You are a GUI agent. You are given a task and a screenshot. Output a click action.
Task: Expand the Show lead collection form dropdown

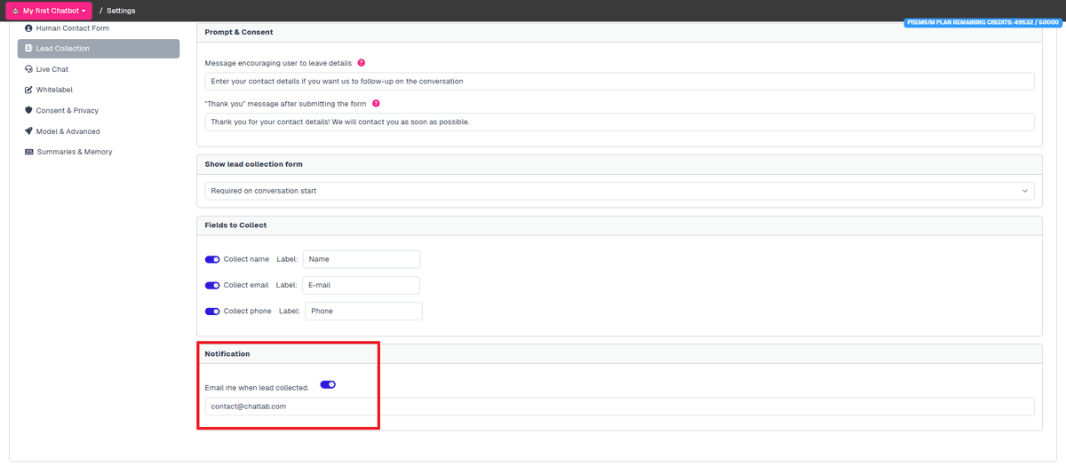619,191
